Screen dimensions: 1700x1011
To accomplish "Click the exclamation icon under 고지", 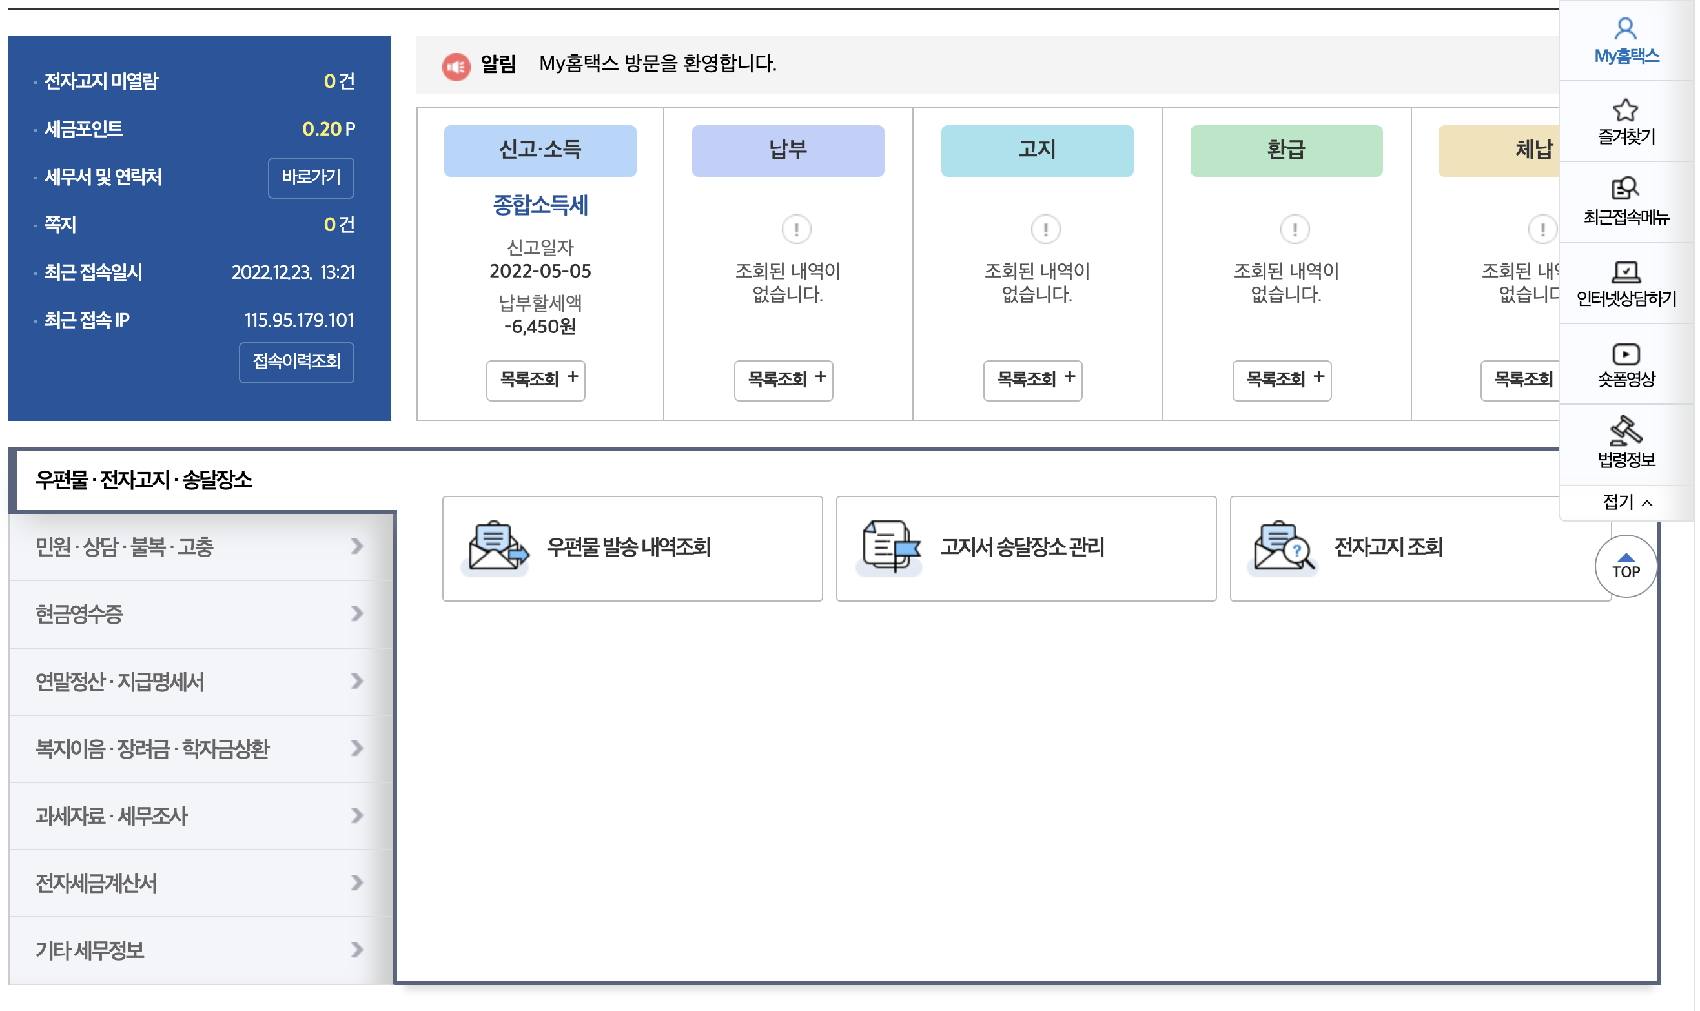I will 1045,229.
